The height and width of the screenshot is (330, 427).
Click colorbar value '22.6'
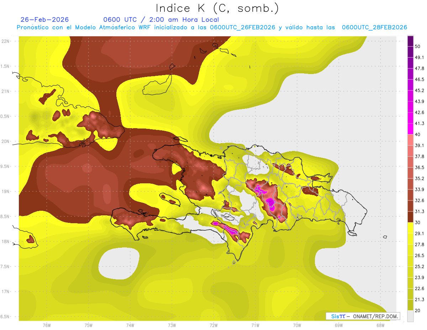tap(420, 288)
